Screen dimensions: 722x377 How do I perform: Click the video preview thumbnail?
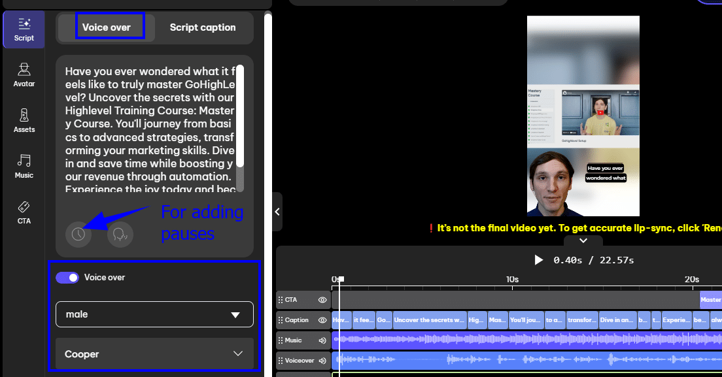[583, 116]
